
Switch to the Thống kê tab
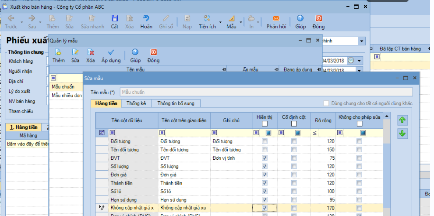[x=136, y=103]
